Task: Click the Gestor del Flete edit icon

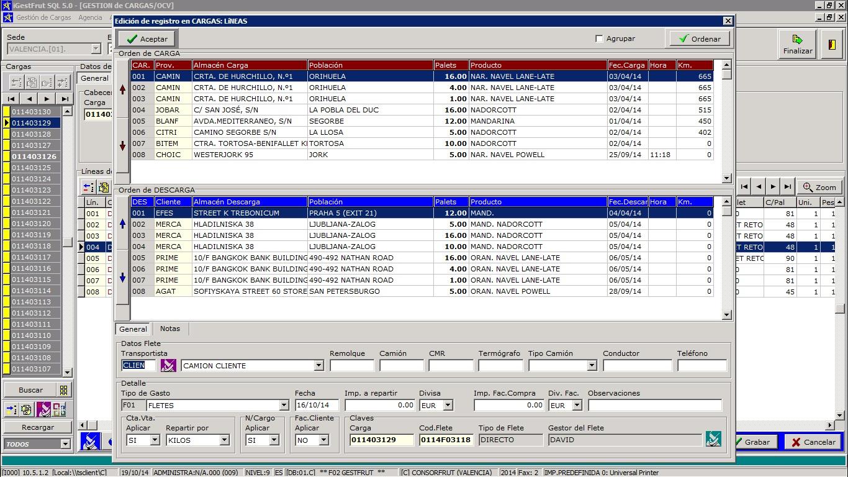Action: point(713,439)
